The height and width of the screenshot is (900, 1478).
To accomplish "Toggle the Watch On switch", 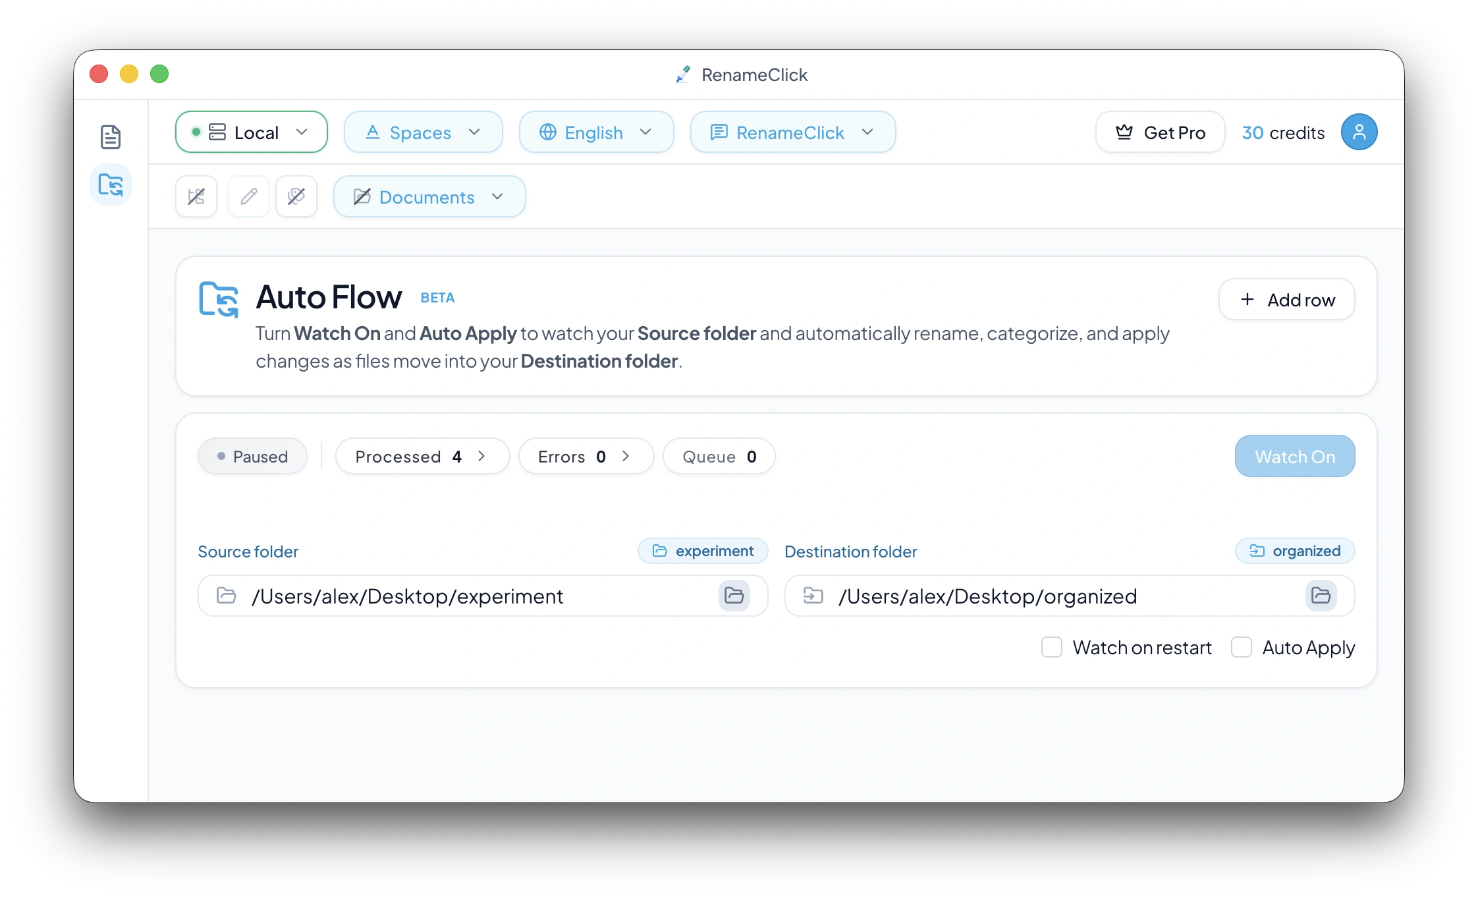I will (x=1294, y=456).
